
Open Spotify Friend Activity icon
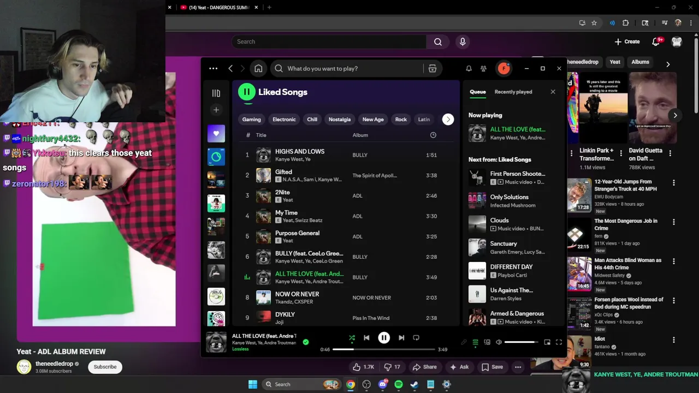click(483, 68)
